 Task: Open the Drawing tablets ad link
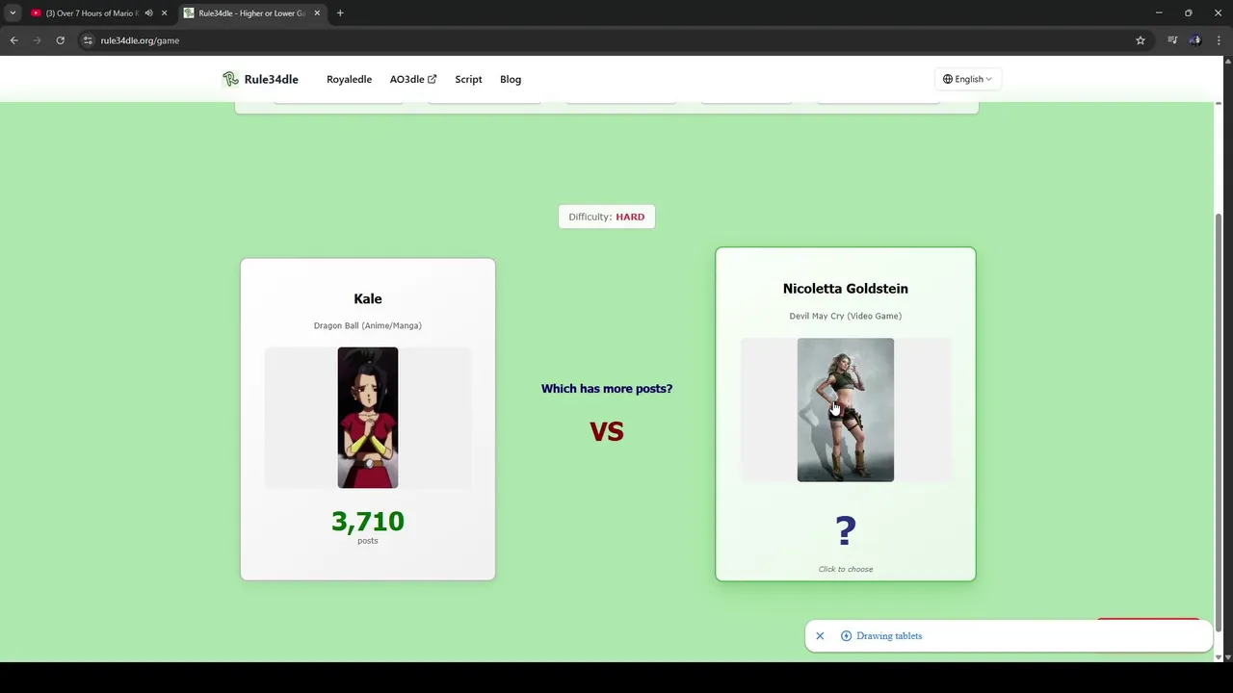(x=889, y=636)
